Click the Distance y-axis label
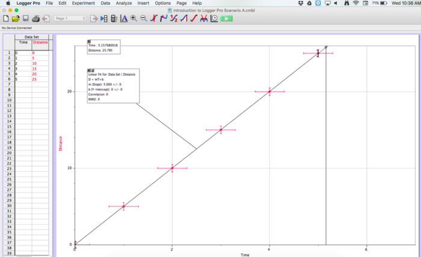 60,143
